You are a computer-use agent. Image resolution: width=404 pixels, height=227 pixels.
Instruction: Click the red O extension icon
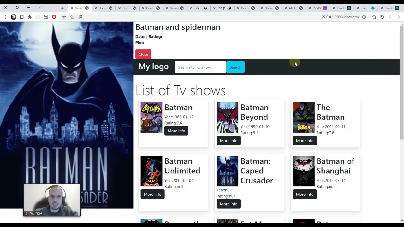click(x=54, y=17)
